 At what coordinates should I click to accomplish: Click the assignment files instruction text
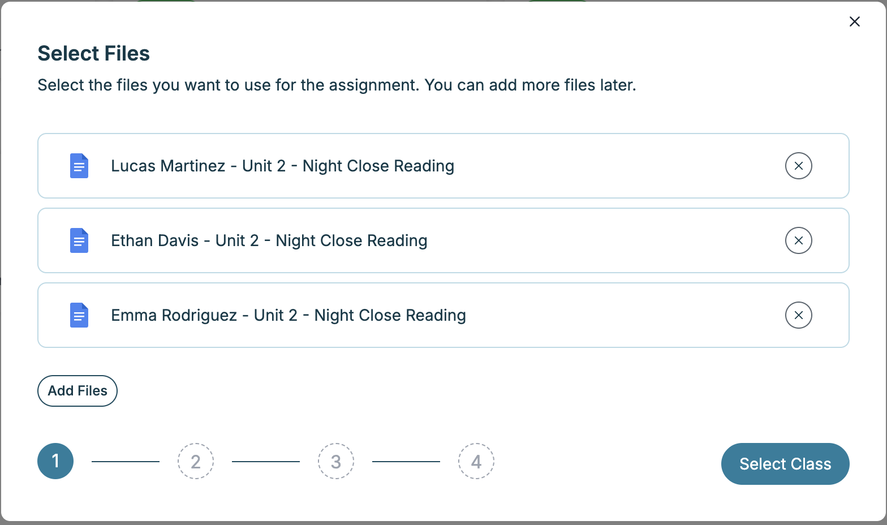click(337, 85)
